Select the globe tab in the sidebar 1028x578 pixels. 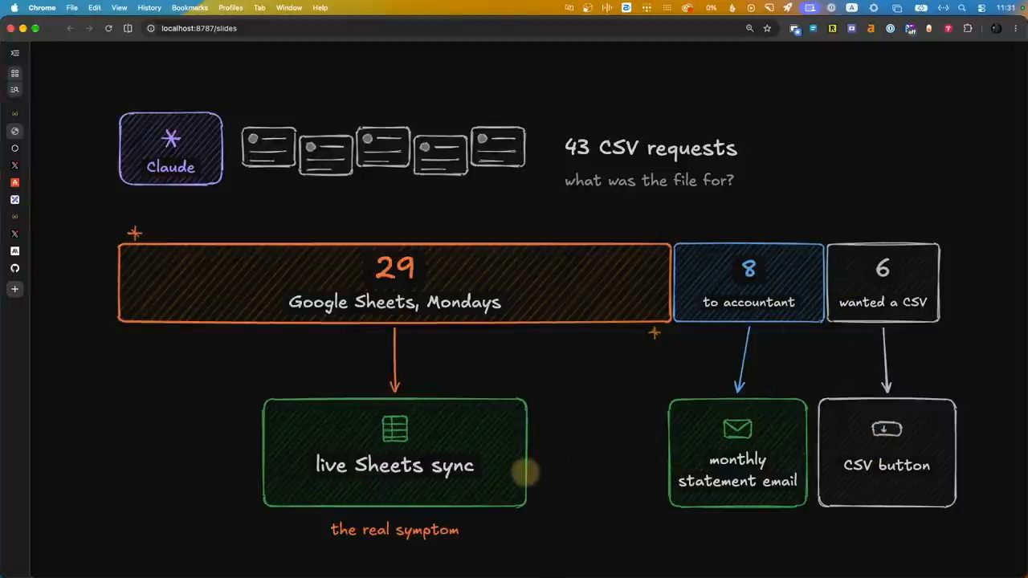(14, 131)
